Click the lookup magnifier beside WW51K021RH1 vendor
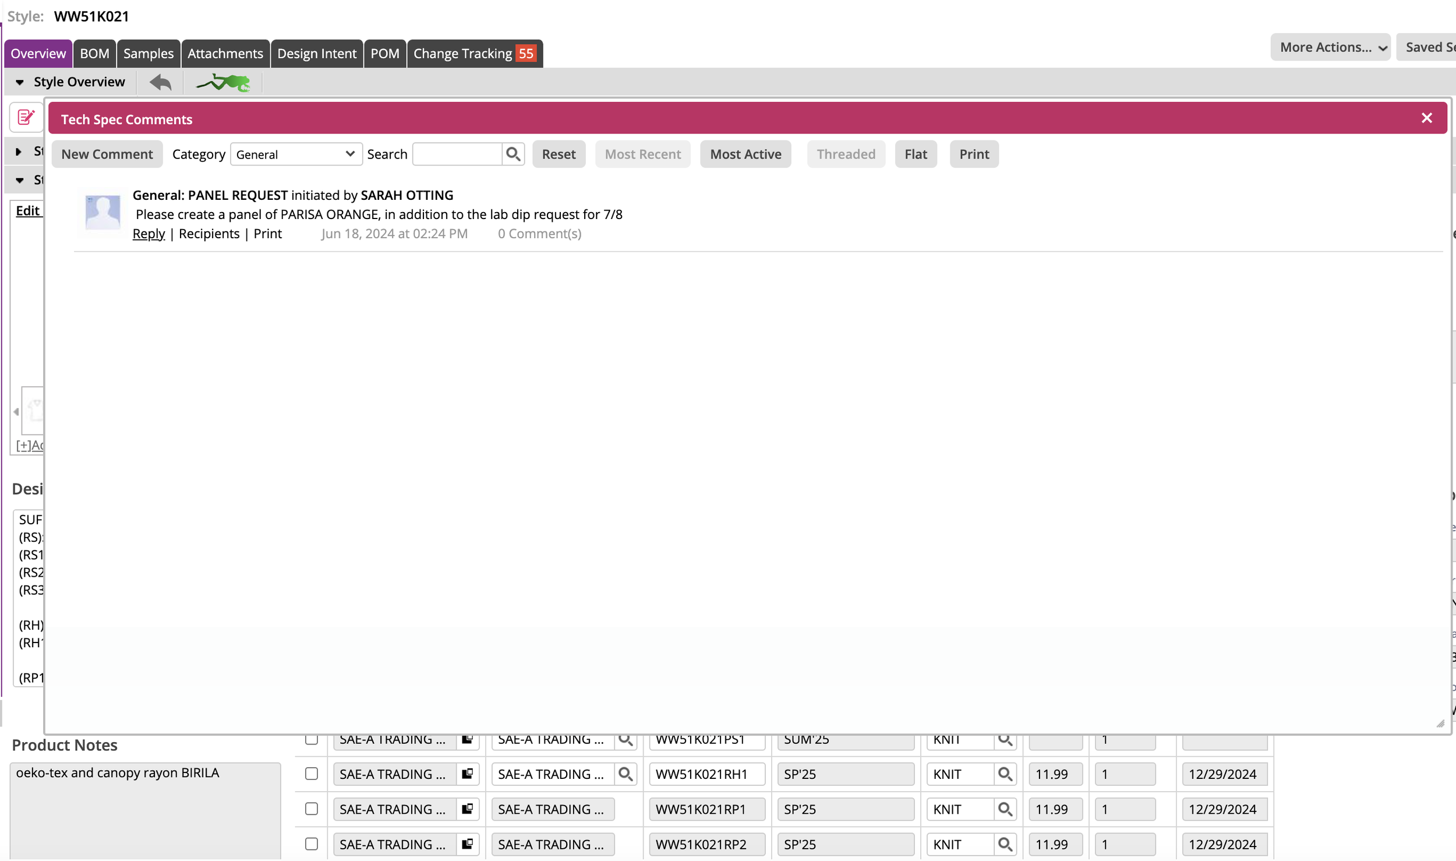 coord(625,774)
